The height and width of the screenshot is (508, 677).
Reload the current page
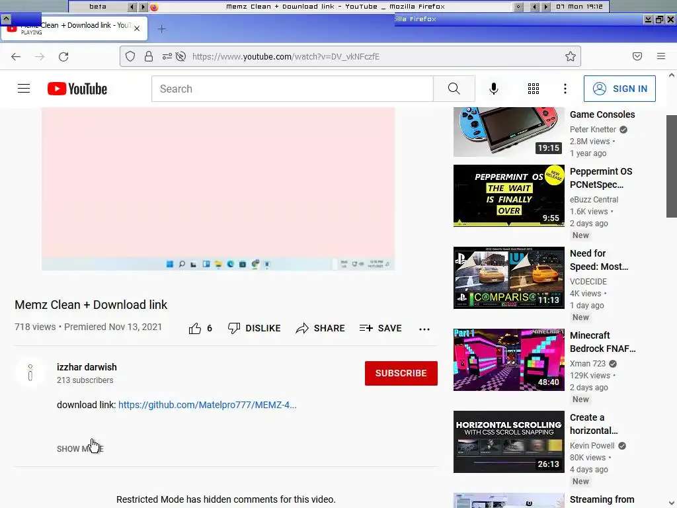click(63, 57)
